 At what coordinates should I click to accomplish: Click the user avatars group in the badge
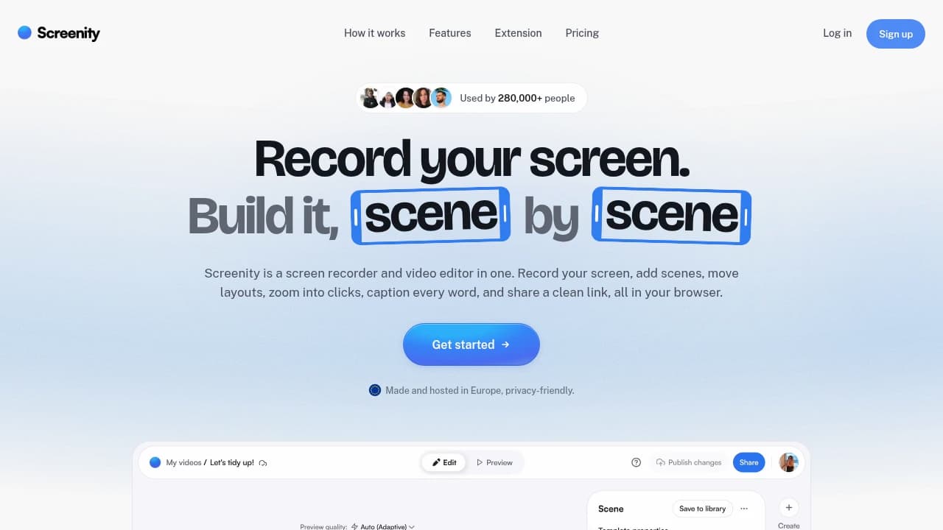406,98
